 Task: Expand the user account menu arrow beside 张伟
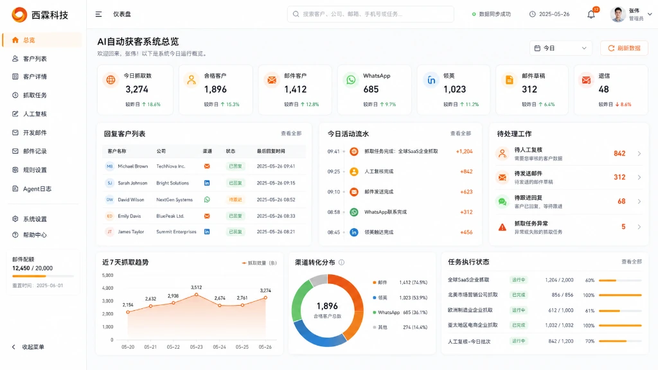pyautogui.click(x=650, y=14)
